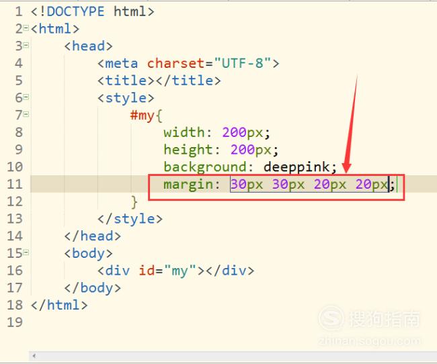Click the opening body tag text on line 15

click(88, 253)
